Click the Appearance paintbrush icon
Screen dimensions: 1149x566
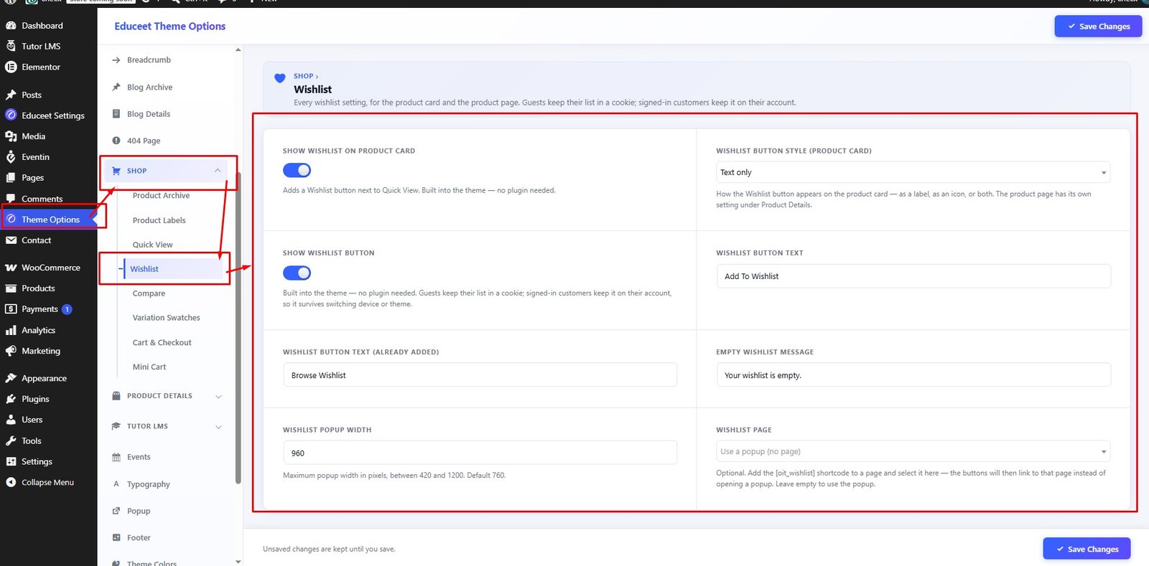pos(11,378)
